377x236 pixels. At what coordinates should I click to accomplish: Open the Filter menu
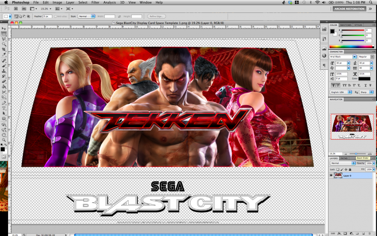(x=95, y=2)
